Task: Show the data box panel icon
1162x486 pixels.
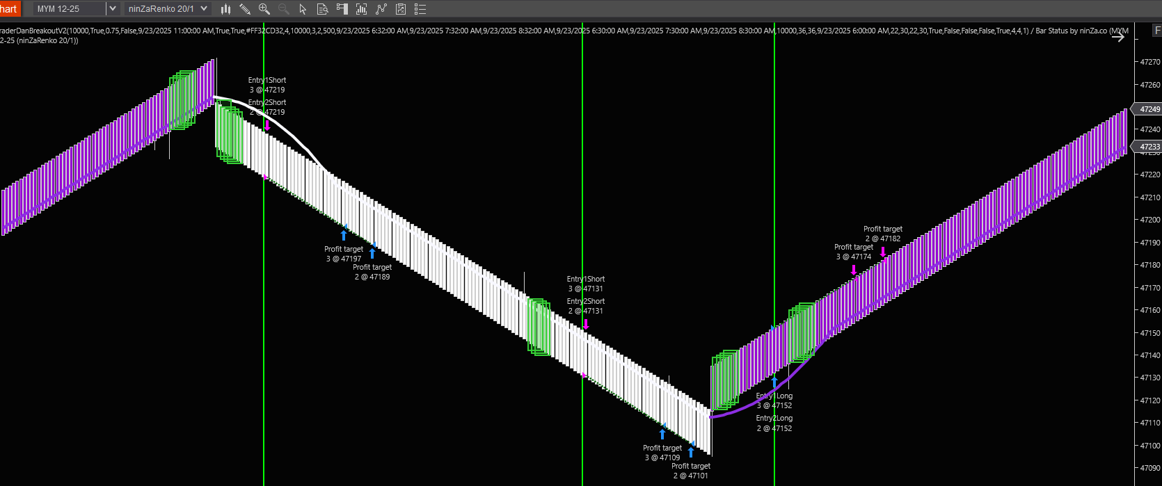Action: (x=322, y=9)
